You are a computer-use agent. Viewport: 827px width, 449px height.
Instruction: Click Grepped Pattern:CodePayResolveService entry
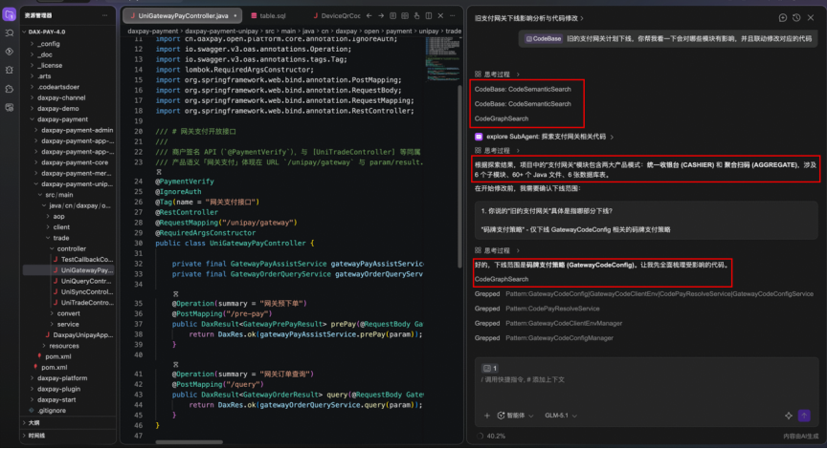(x=537, y=309)
